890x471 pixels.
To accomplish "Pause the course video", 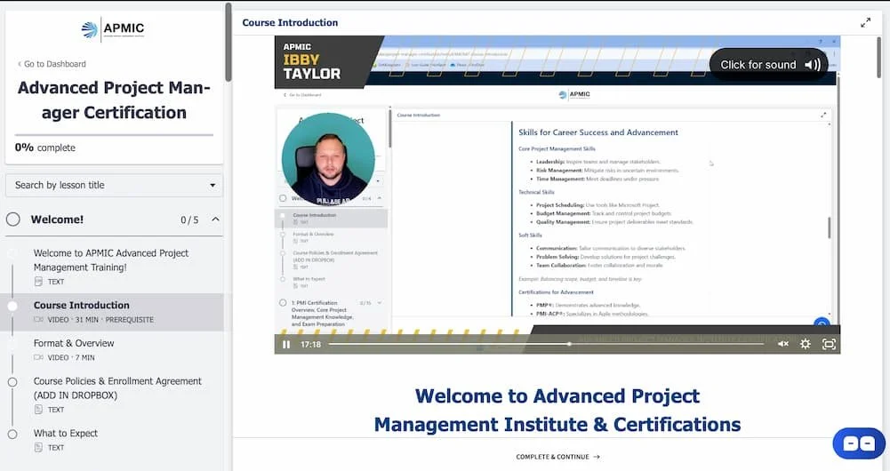I will coord(286,345).
